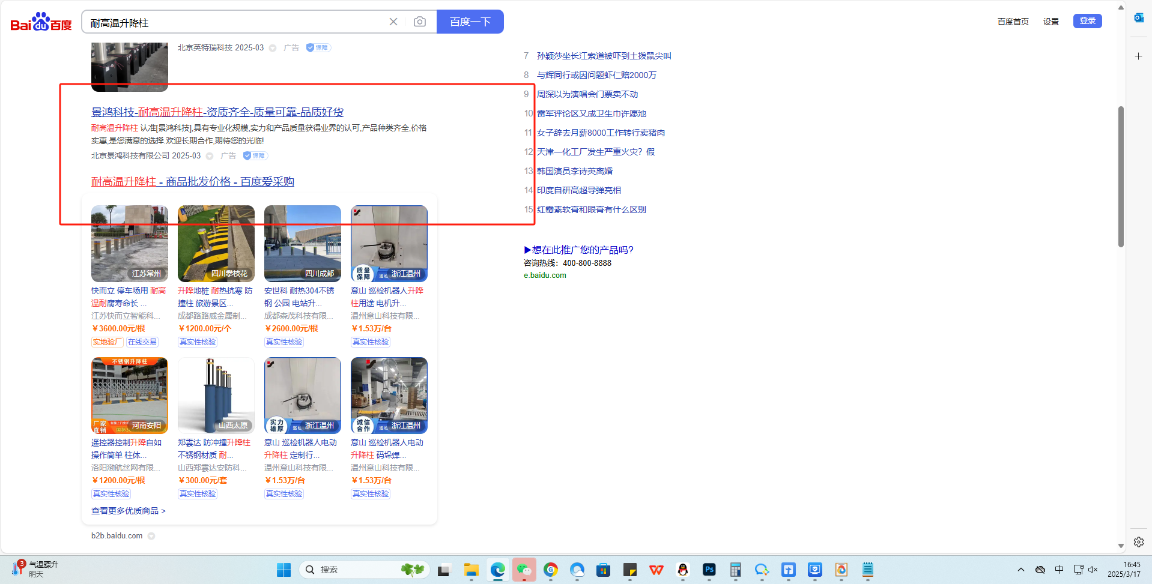This screenshot has height=584, width=1152.
Task: Open hot search 女子辞去月薪8000工作转行卖猪肉
Action: (601, 133)
